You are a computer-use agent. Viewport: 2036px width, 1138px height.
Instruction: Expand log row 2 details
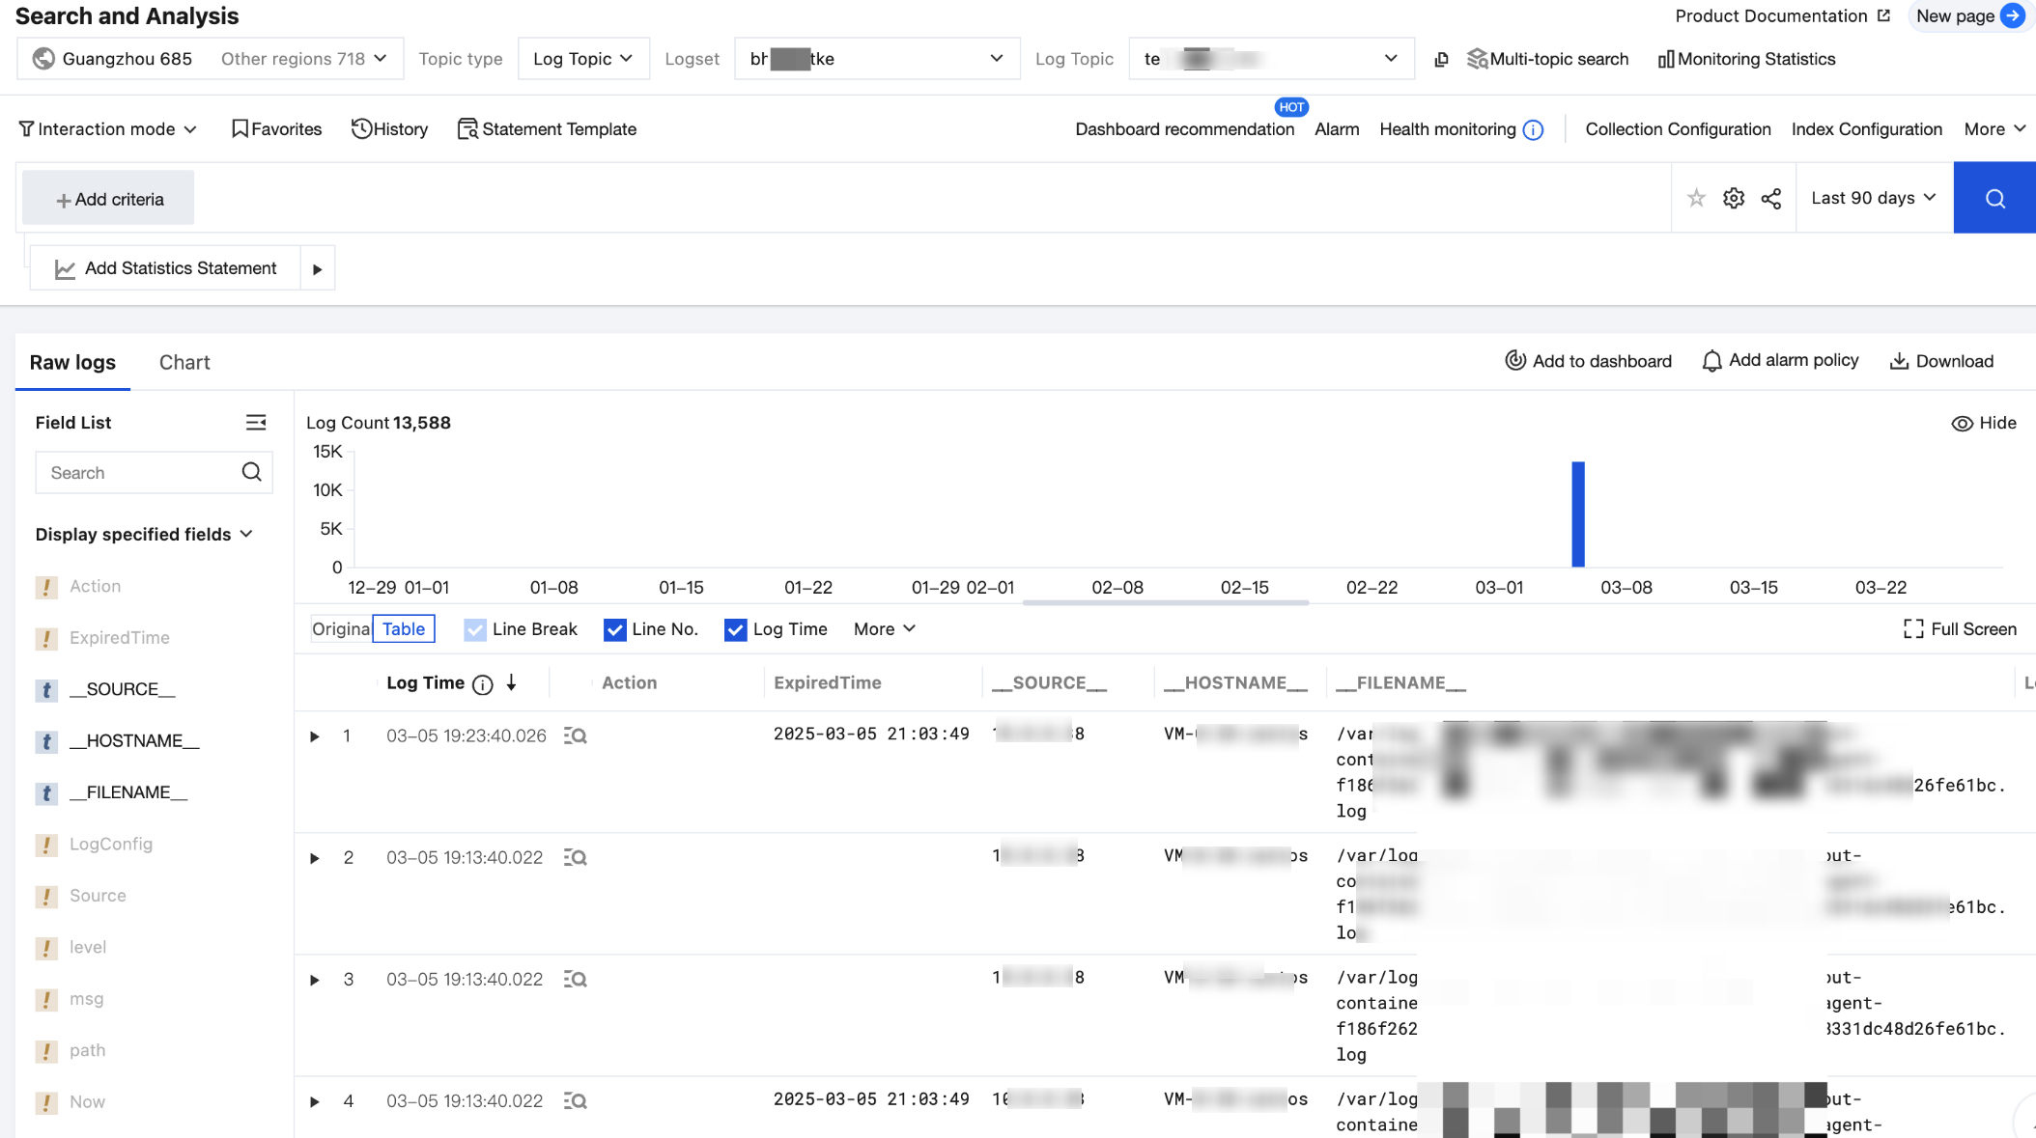315,858
